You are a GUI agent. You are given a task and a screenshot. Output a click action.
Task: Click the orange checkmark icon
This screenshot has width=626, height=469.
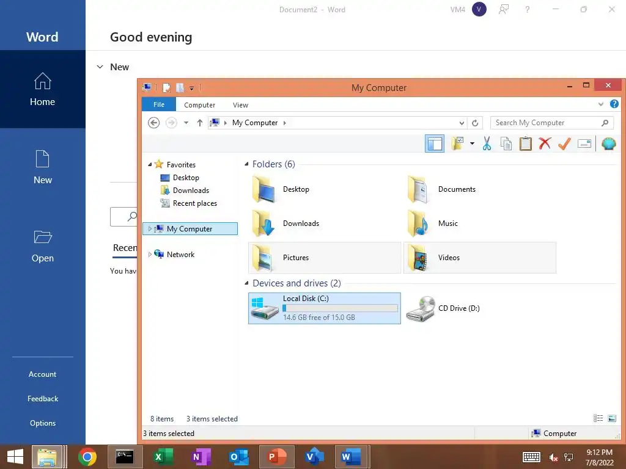[564, 143]
